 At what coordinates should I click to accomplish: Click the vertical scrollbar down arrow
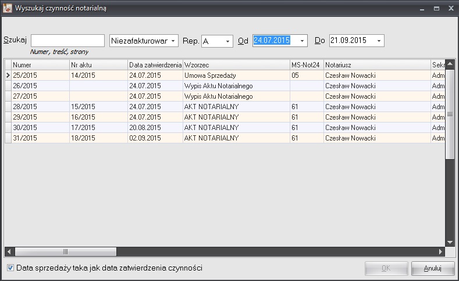tap(450, 242)
